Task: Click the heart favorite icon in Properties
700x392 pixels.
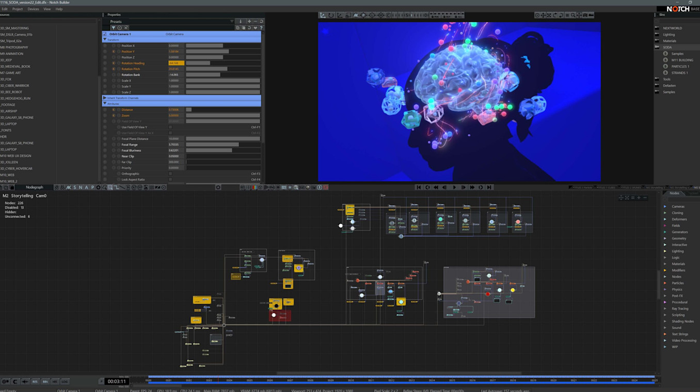Action: pos(255,28)
